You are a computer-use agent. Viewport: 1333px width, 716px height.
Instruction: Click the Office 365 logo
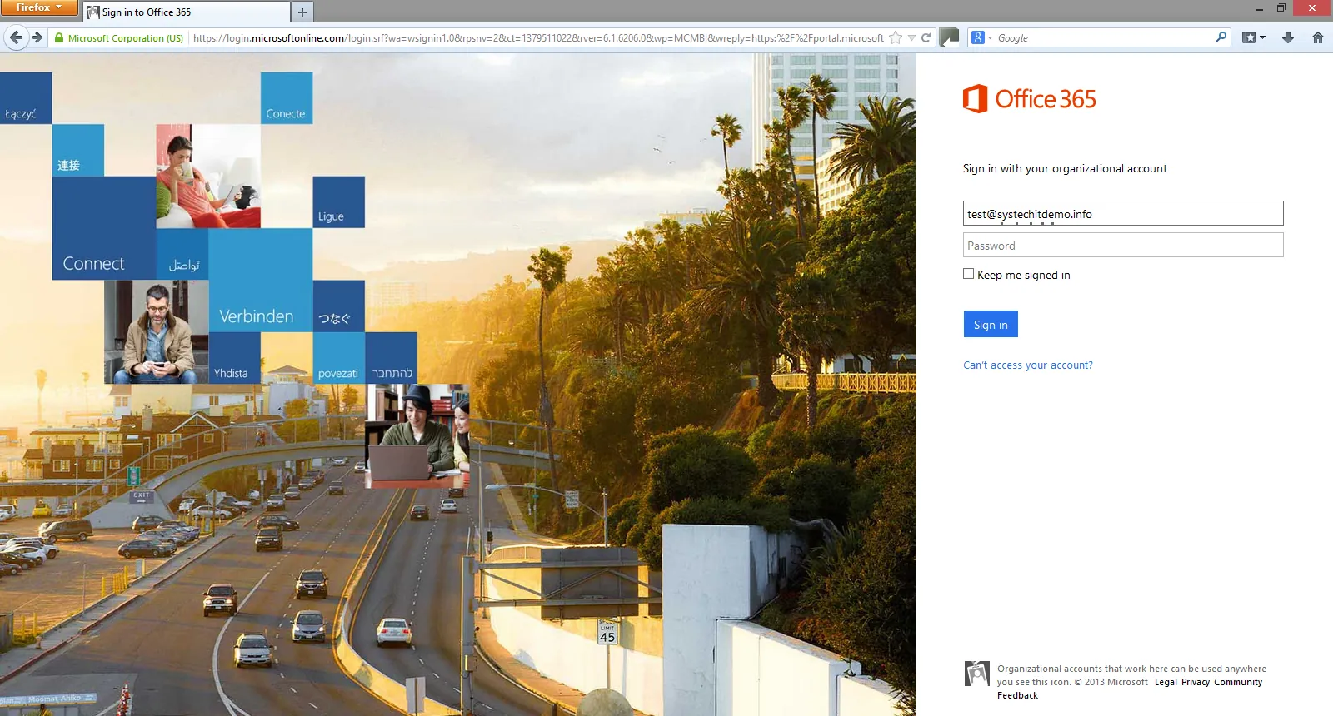tap(1030, 98)
